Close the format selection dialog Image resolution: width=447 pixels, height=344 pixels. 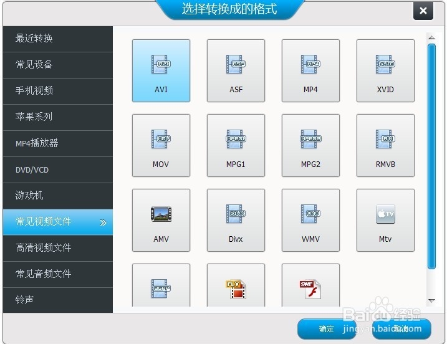423,11
